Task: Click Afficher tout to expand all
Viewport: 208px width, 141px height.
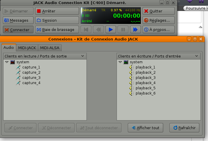Action: [x=146, y=128]
